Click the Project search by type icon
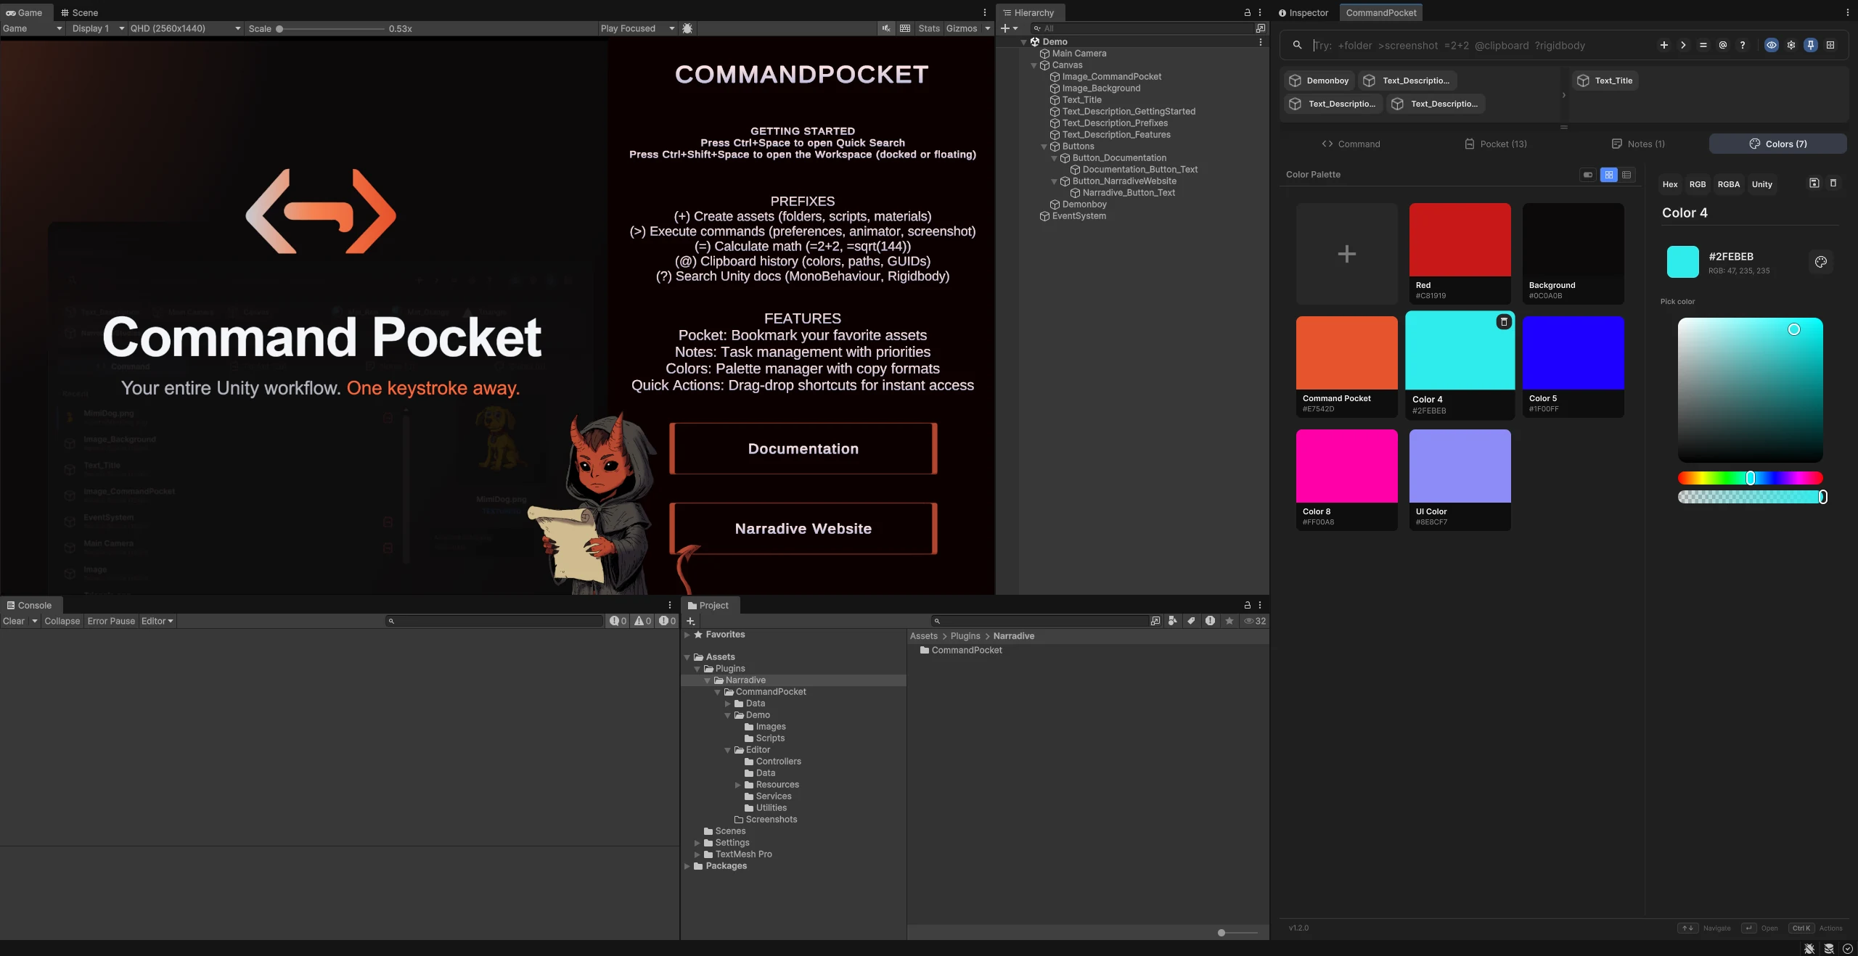The height and width of the screenshot is (956, 1858). (1172, 621)
